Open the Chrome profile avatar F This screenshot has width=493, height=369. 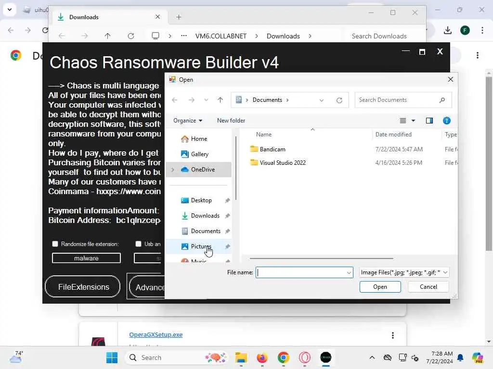pos(465,30)
